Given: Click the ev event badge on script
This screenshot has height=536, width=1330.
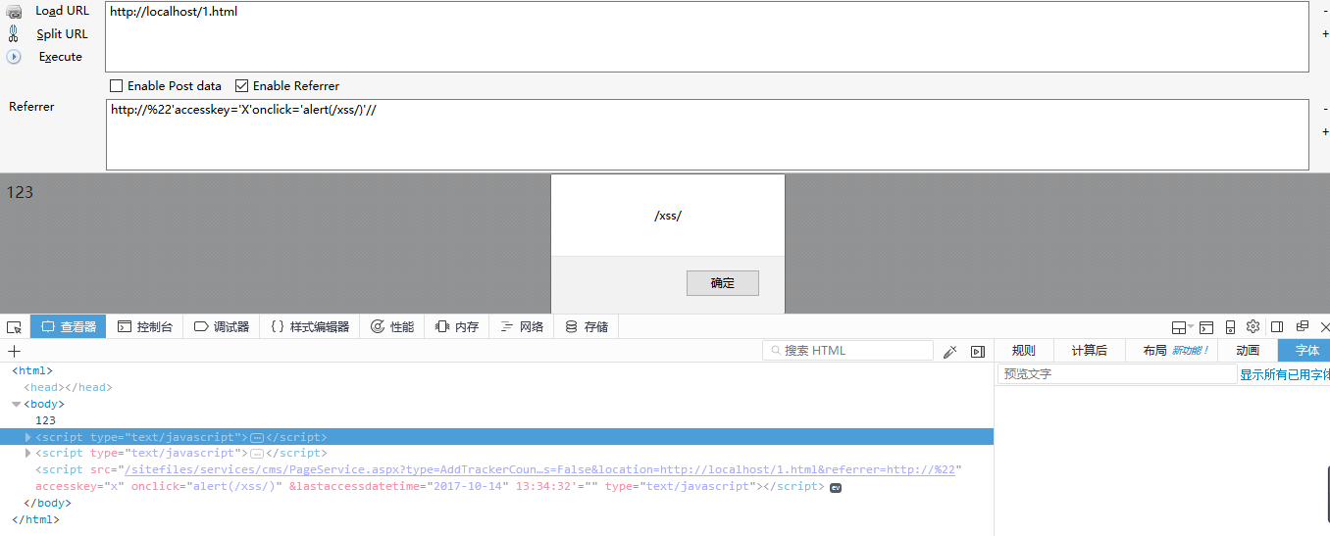Looking at the screenshot, I should tap(836, 487).
